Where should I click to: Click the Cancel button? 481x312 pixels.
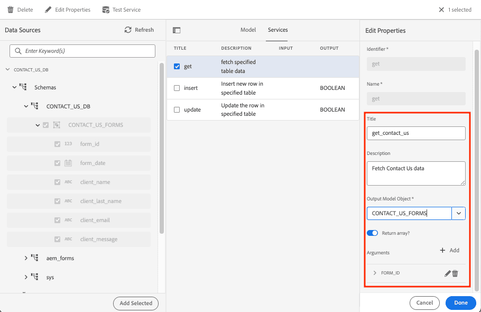coord(424,303)
